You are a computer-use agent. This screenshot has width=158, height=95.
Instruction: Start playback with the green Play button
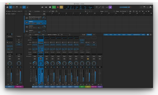coord(54,7)
